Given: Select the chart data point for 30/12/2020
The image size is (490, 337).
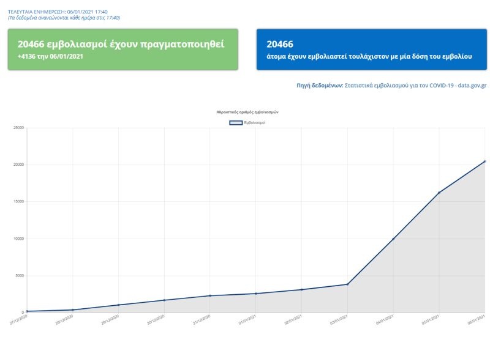Looking at the screenshot, I should point(164,300).
